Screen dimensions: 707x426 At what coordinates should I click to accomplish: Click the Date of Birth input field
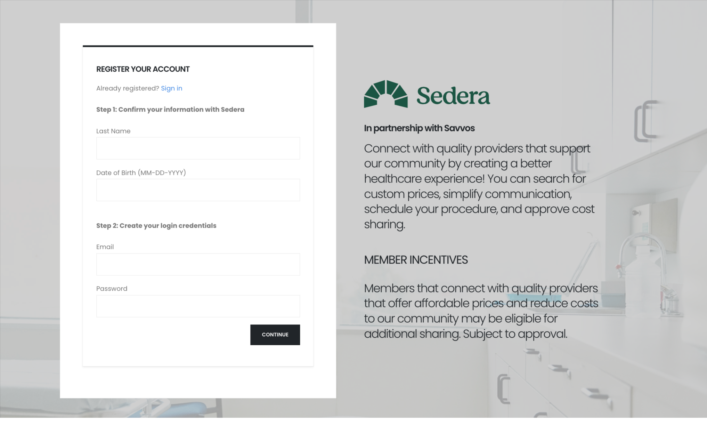198,190
